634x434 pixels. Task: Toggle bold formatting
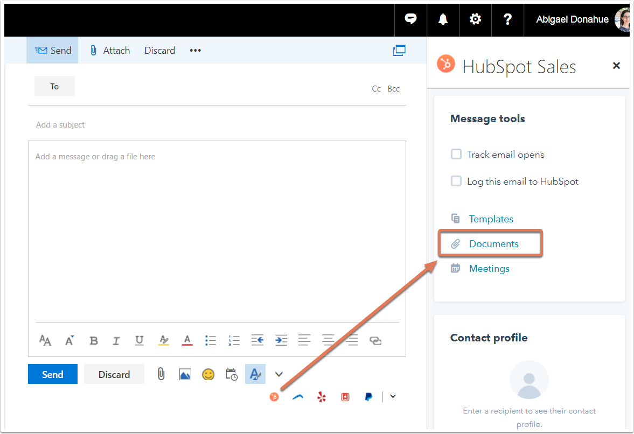click(93, 341)
